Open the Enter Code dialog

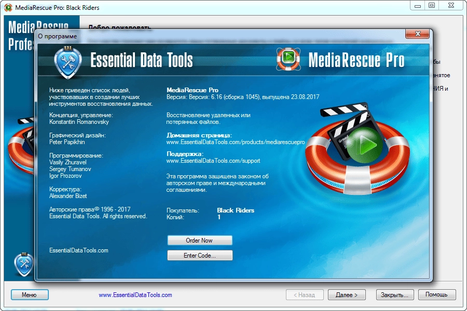coord(200,256)
